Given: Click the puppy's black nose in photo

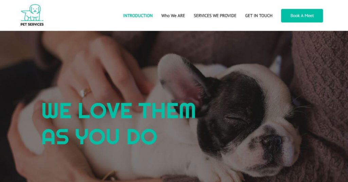Looking at the screenshot, I should (x=272, y=141).
